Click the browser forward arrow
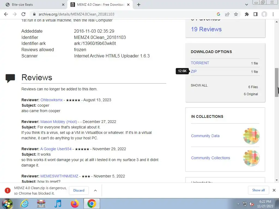Viewport: 279px width, 209px height. [15, 14]
